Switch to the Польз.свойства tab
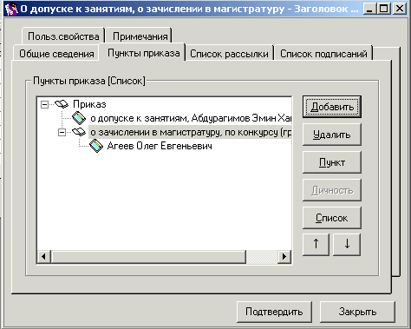Image resolution: width=411 pixels, height=329 pixels. pyautogui.click(x=63, y=36)
